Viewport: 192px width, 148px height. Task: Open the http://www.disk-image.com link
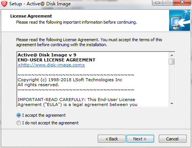51,65
